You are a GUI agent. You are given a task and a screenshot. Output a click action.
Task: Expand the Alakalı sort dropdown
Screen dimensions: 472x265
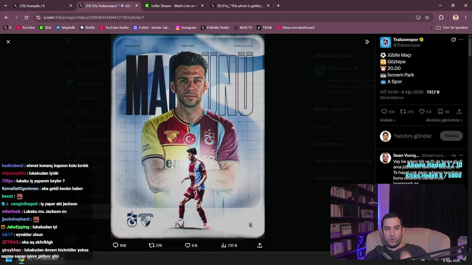click(x=388, y=120)
